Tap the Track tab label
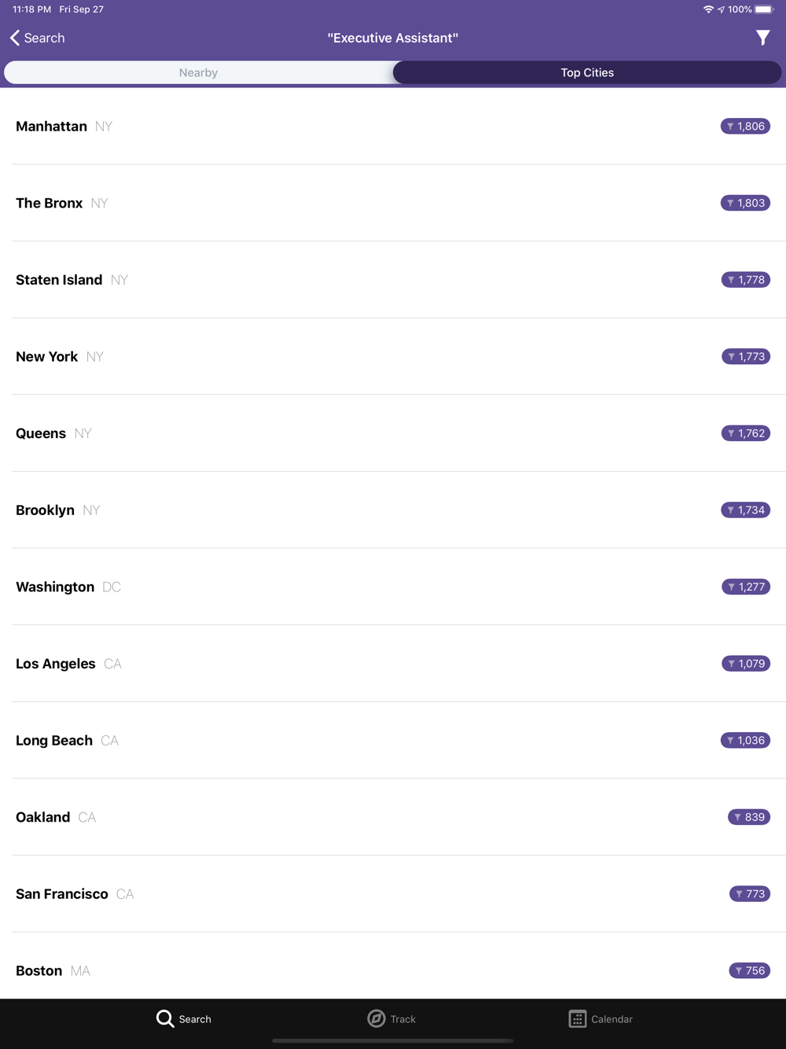The image size is (786, 1049). (x=403, y=1019)
